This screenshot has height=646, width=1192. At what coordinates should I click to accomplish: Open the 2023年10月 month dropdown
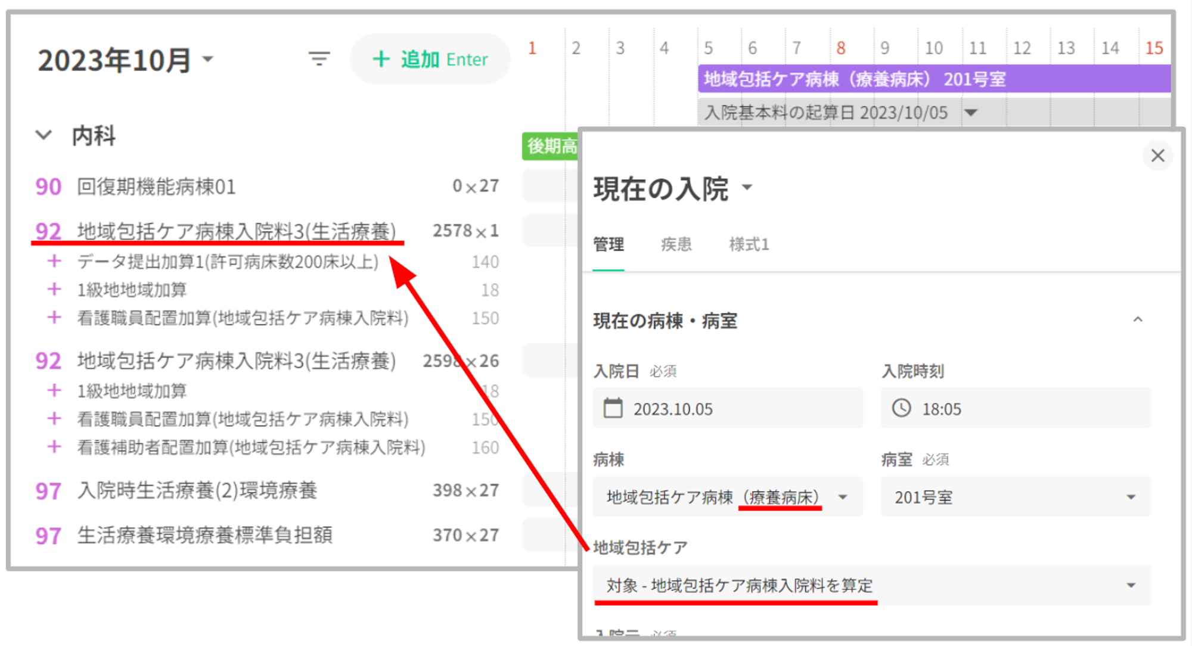pyautogui.click(x=208, y=58)
